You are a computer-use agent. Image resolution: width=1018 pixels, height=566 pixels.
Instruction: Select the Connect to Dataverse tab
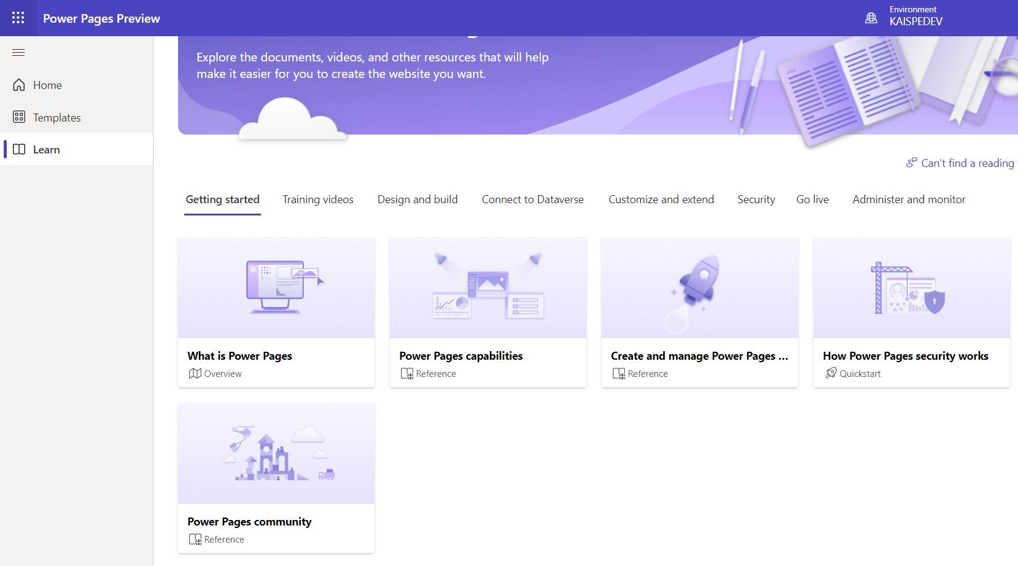tap(532, 199)
